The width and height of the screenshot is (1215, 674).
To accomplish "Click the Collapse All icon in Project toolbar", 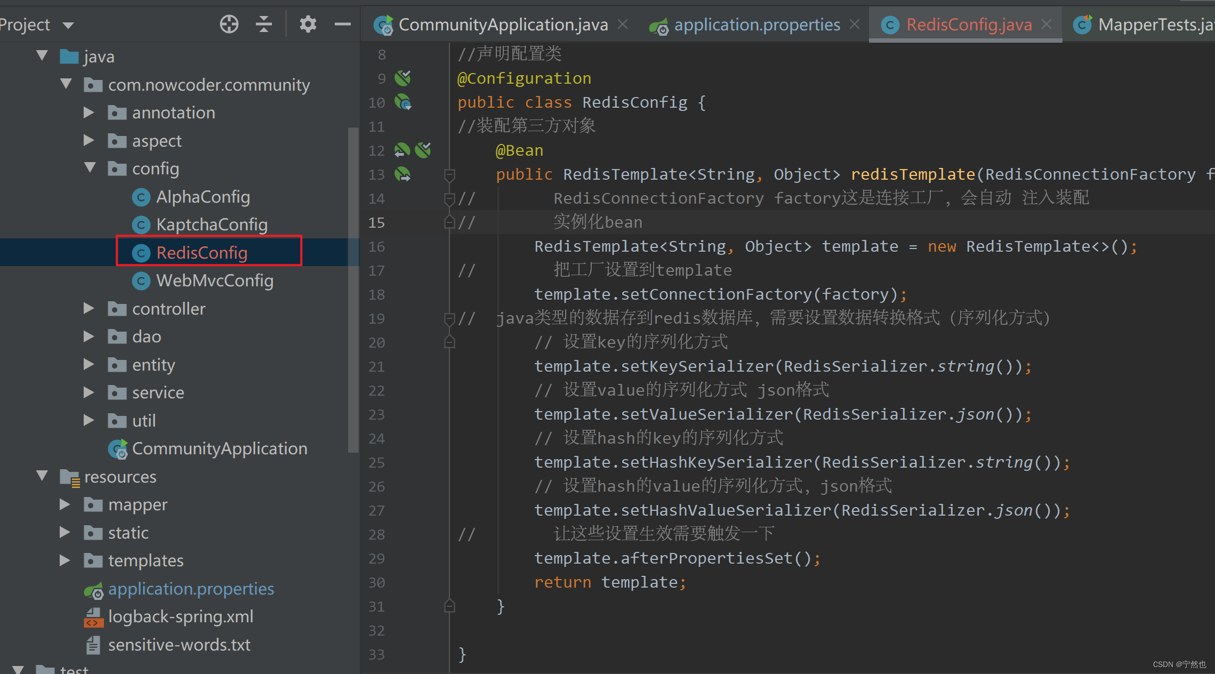I will click(263, 23).
